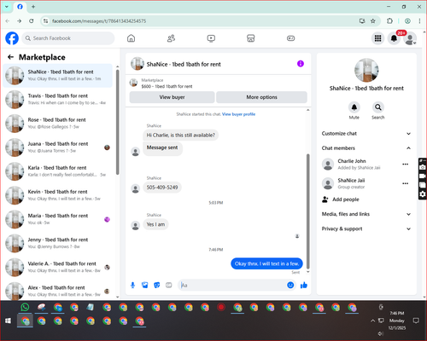This screenshot has height=341, width=427.
Task: Select the ShaNice - 1bed 1bath chat
Action: [58, 76]
